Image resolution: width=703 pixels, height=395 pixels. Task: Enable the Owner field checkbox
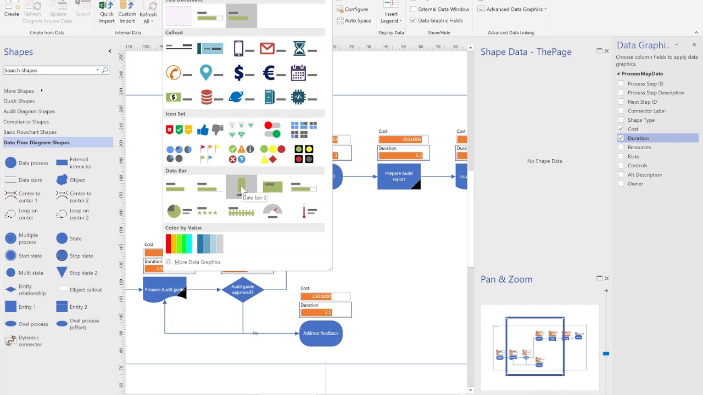pyautogui.click(x=621, y=184)
